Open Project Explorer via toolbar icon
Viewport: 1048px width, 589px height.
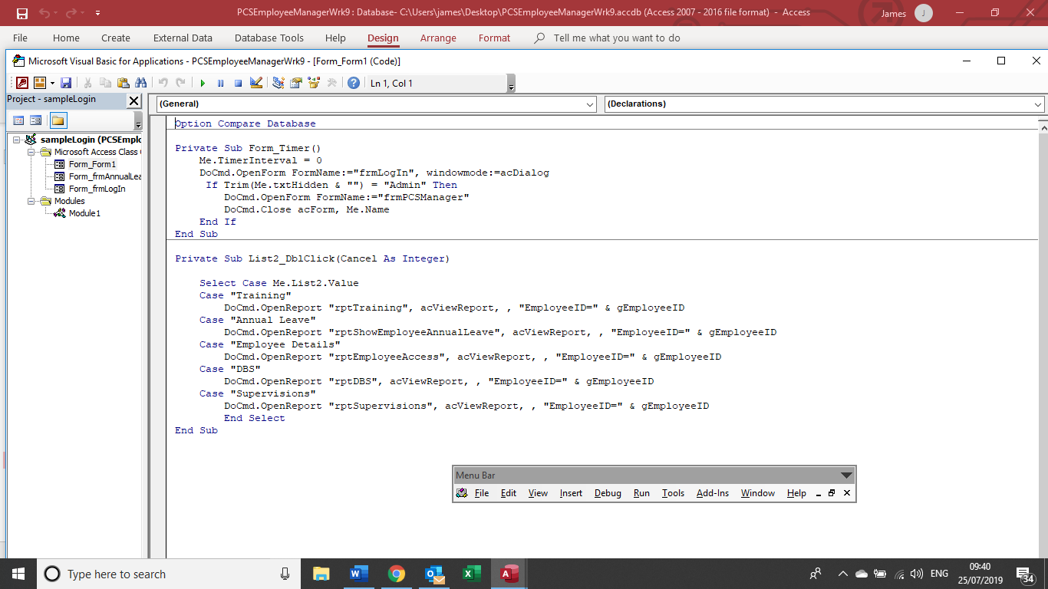coord(278,83)
